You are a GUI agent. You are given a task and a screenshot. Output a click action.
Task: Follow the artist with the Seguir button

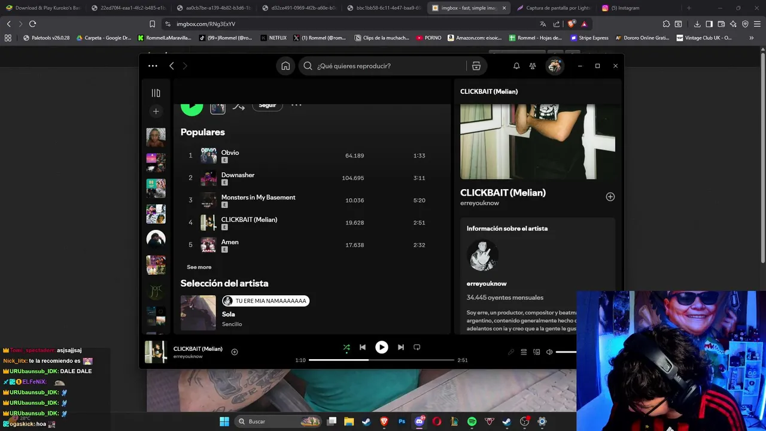pyautogui.click(x=267, y=106)
